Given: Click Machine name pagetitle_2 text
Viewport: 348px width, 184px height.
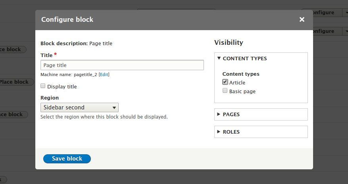Looking at the screenshot, I should [69, 75].
